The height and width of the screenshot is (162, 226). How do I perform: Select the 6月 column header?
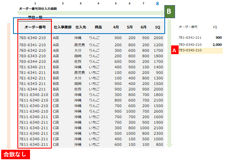[x=143, y=27]
